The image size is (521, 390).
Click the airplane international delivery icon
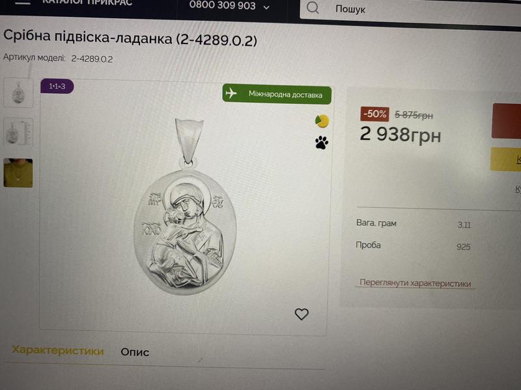pos(231,94)
